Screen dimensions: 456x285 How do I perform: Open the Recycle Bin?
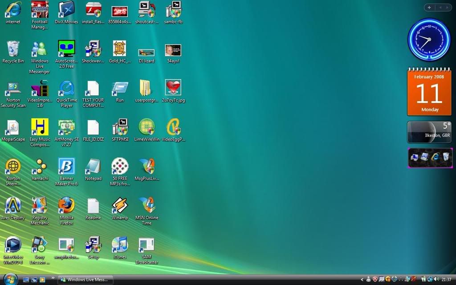click(13, 49)
